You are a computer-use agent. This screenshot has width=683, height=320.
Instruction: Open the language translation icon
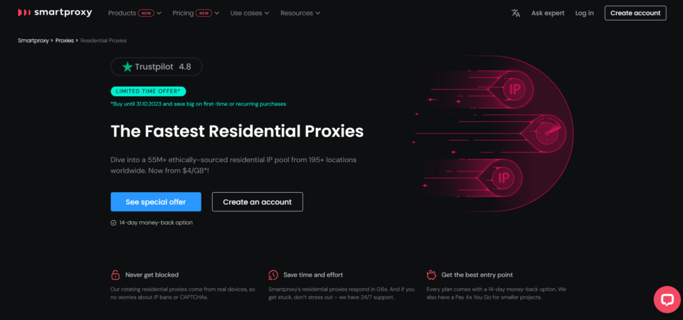[516, 13]
